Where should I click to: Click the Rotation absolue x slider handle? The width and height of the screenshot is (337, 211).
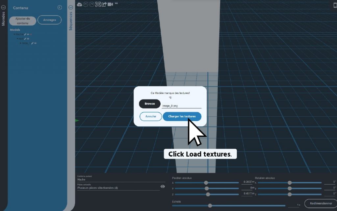(x=290, y=183)
